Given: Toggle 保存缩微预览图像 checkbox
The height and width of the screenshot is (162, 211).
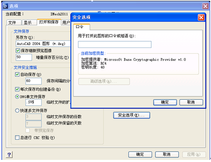Looking at the screenshot, I should [x=18, y=50].
